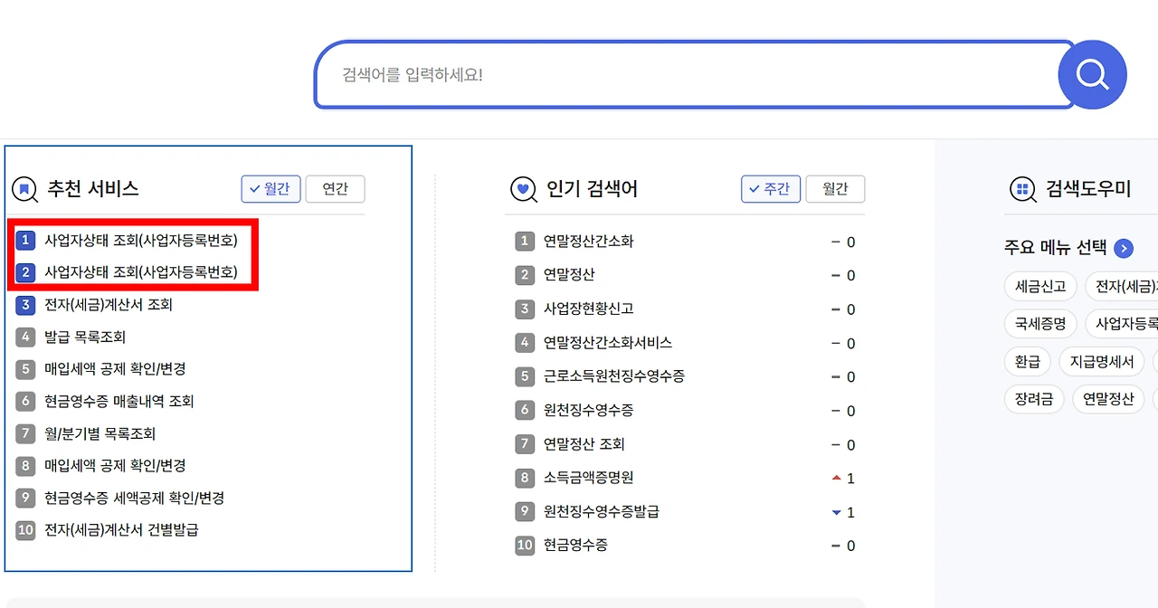This screenshot has height=608, width=1158.
Task: Click the red up arrow beside 소득금액증명원
Action: click(x=836, y=478)
